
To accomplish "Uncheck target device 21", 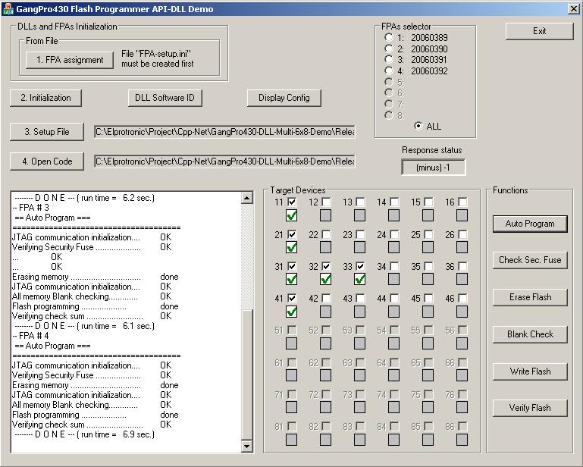I will 292,234.
